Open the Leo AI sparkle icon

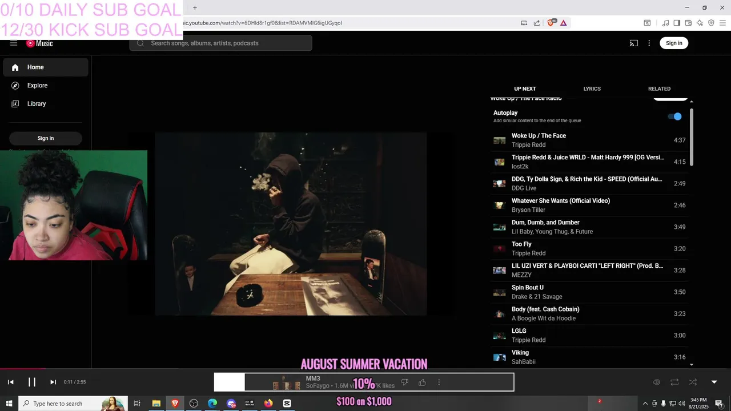(700, 23)
